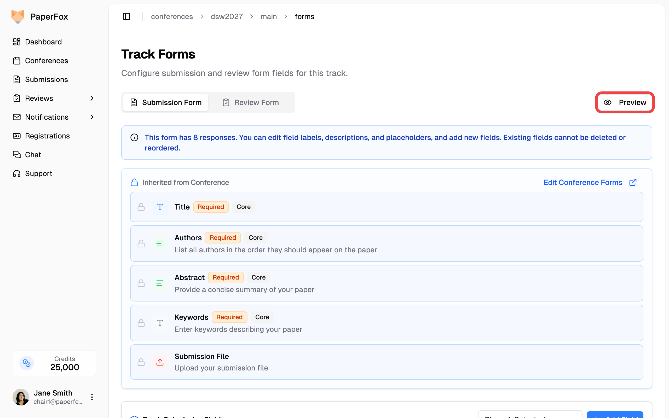Click the Credits coins icon
This screenshot has width=669, height=418.
pos(27,363)
